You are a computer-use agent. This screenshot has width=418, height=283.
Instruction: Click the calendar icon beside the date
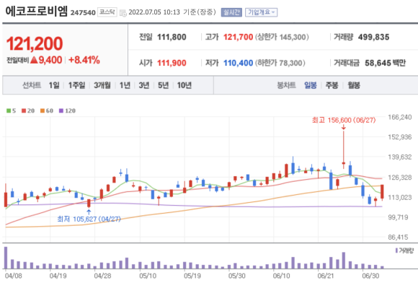tap(123, 12)
